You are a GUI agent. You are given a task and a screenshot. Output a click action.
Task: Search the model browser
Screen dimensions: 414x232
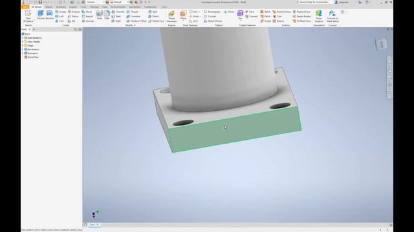click(76, 30)
